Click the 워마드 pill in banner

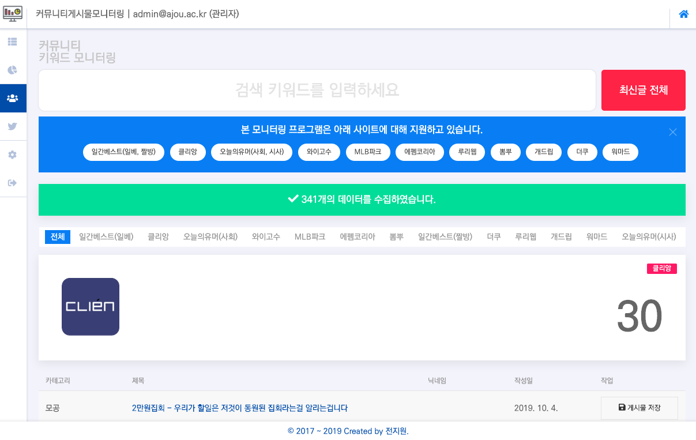tap(620, 152)
